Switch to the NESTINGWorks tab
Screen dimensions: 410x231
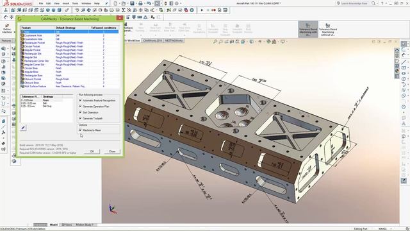tap(174, 40)
